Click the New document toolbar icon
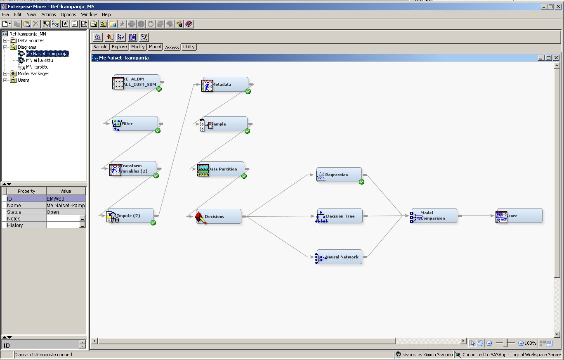 [x=5, y=24]
